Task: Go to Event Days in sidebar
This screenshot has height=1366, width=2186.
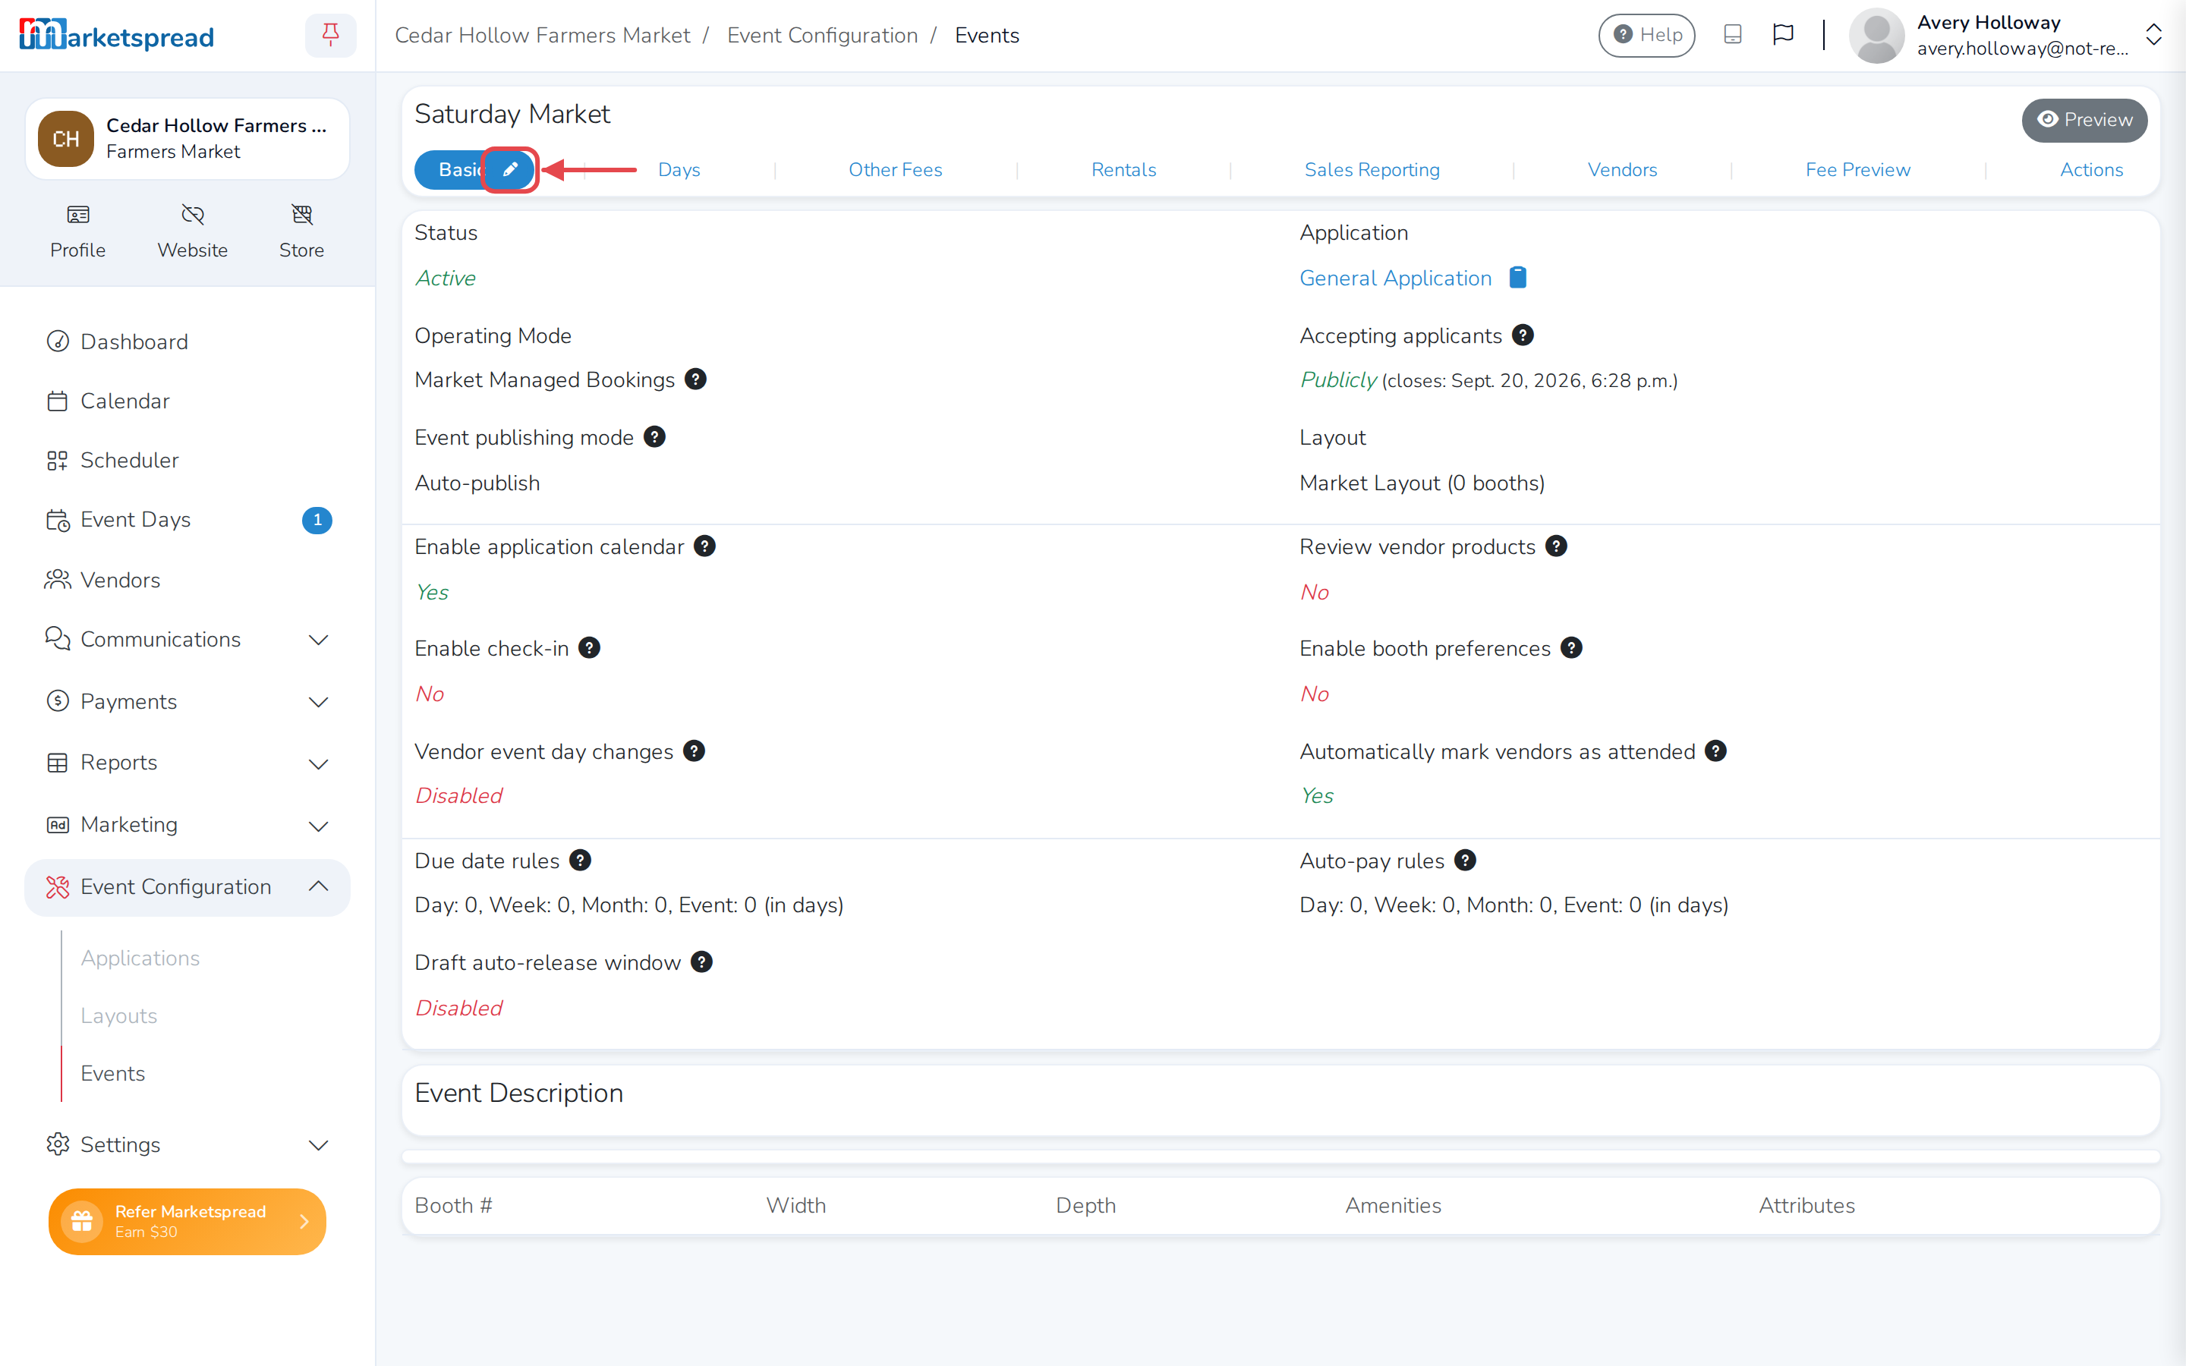Action: click(x=187, y=520)
